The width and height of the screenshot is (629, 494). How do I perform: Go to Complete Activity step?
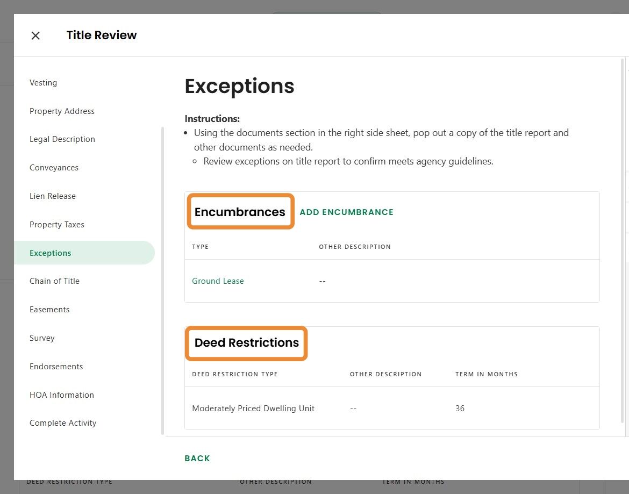coord(63,423)
